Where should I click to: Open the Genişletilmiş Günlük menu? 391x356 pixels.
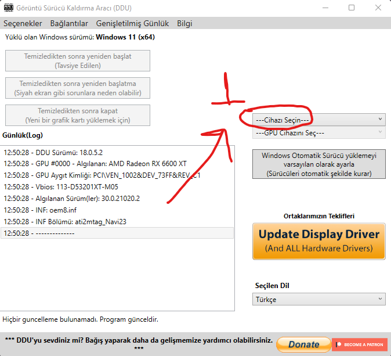(x=132, y=23)
